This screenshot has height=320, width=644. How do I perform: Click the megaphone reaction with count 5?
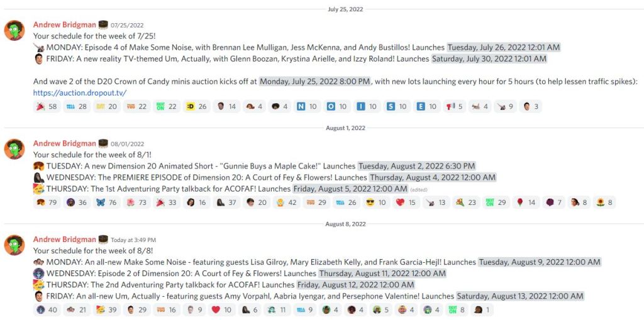click(x=455, y=107)
